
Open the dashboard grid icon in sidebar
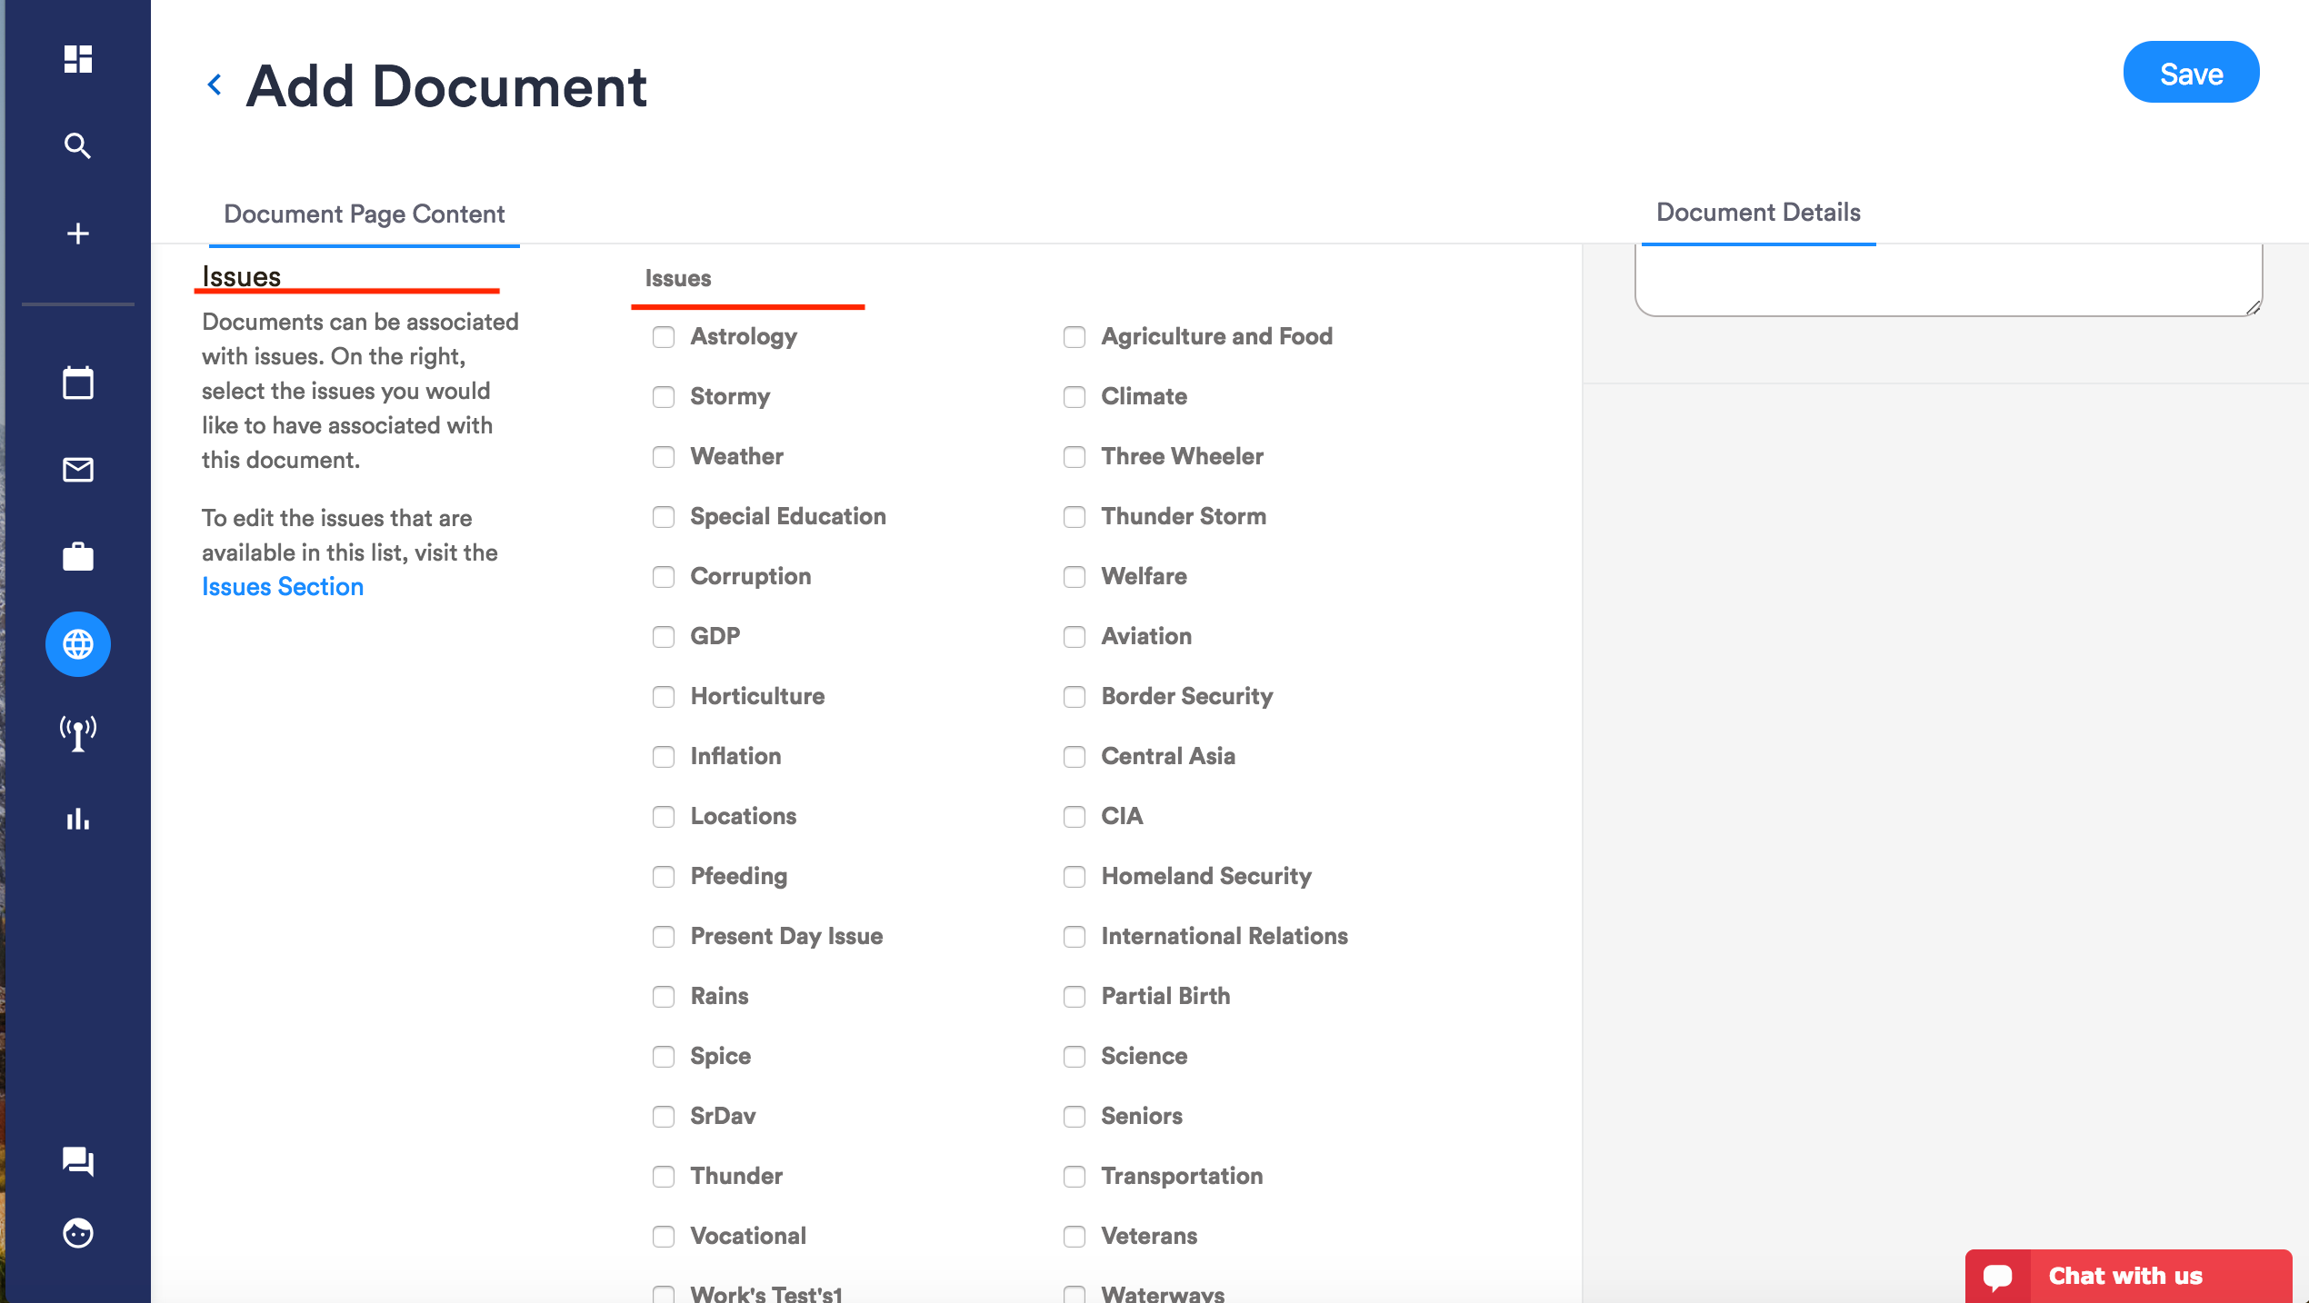(78, 59)
